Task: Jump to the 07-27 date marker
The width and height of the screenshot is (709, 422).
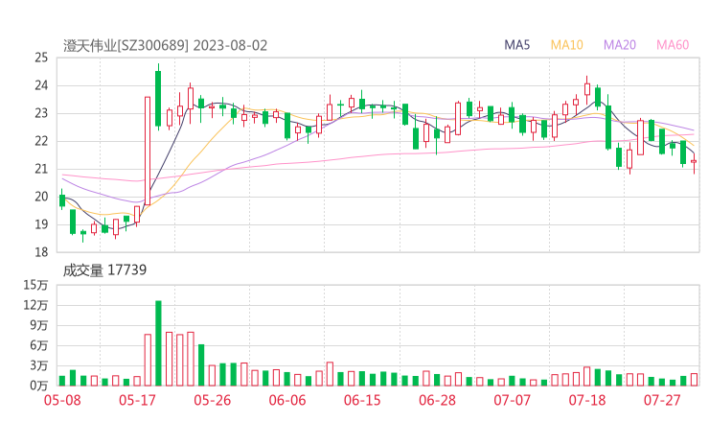Action: [661, 399]
